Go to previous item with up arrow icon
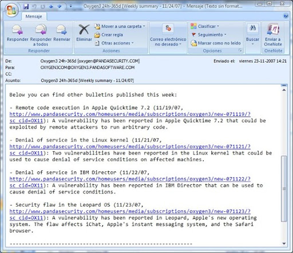The image size is (293, 253). coord(51,6)
